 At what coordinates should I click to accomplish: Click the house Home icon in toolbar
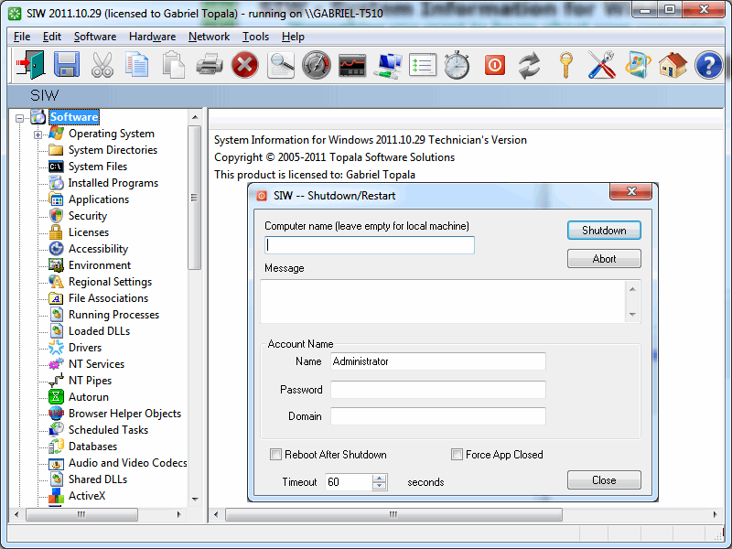point(673,65)
